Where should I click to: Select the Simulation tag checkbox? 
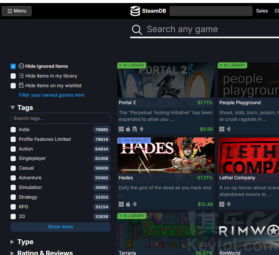(x=13, y=187)
